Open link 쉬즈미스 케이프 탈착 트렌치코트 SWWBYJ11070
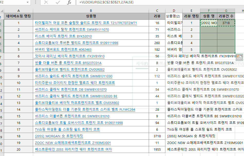The height and width of the screenshot is (156, 244). tap(72, 29)
